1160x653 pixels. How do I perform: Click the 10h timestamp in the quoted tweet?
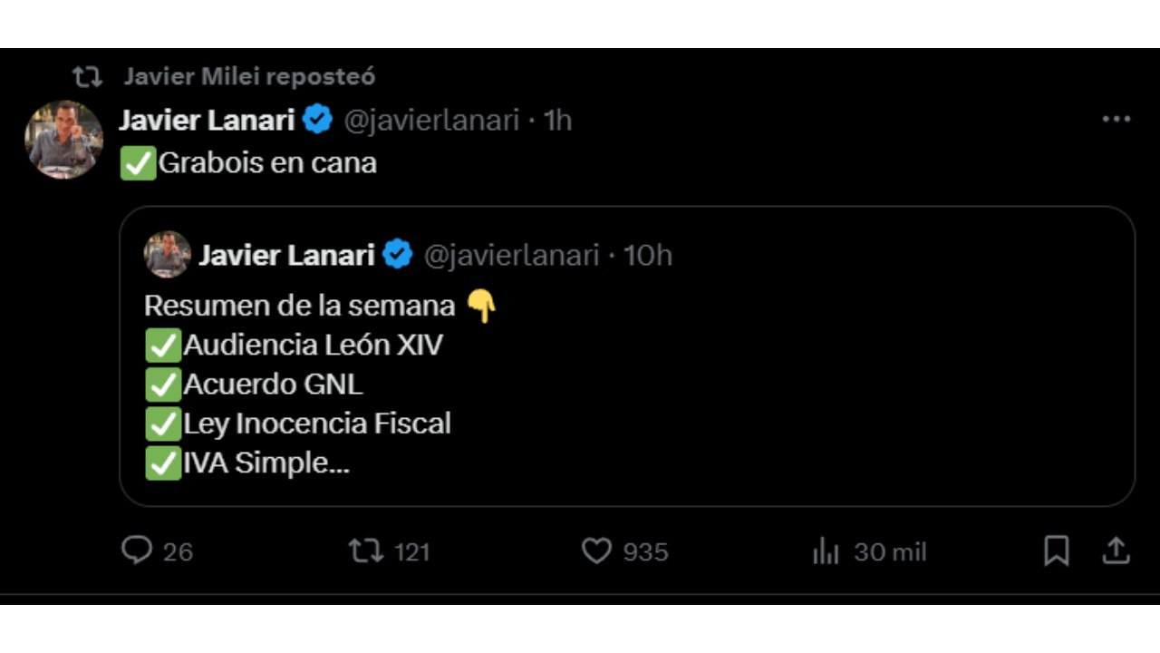pos(648,255)
